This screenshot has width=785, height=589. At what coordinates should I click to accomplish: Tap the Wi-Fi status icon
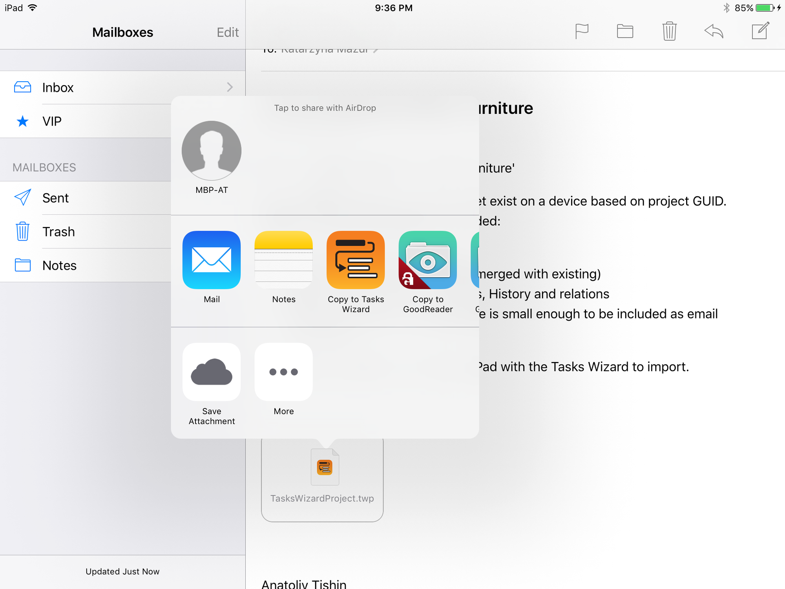33,7
